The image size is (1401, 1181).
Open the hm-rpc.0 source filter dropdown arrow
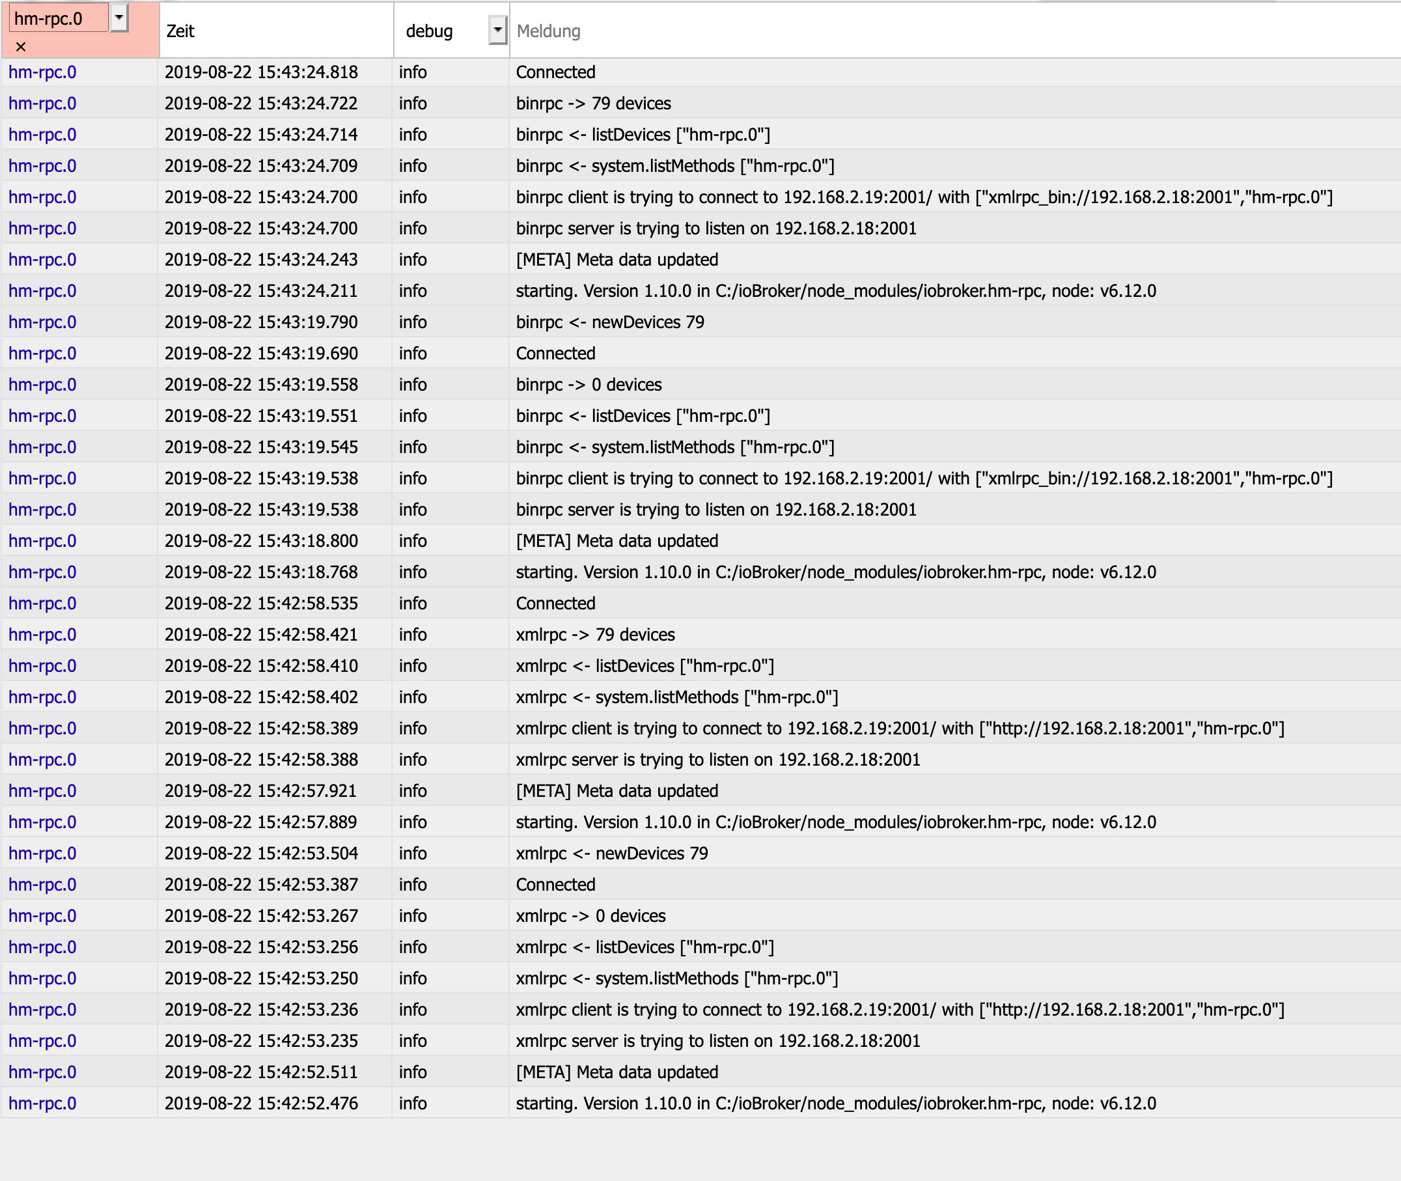[x=118, y=18]
